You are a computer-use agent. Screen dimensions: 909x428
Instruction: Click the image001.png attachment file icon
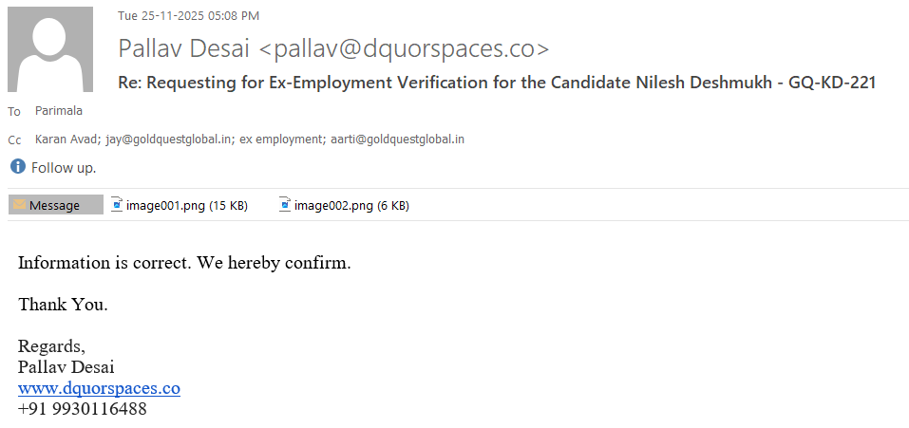[x=117, y=204]
